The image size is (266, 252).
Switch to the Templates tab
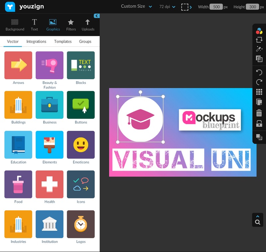pos(63,41)
